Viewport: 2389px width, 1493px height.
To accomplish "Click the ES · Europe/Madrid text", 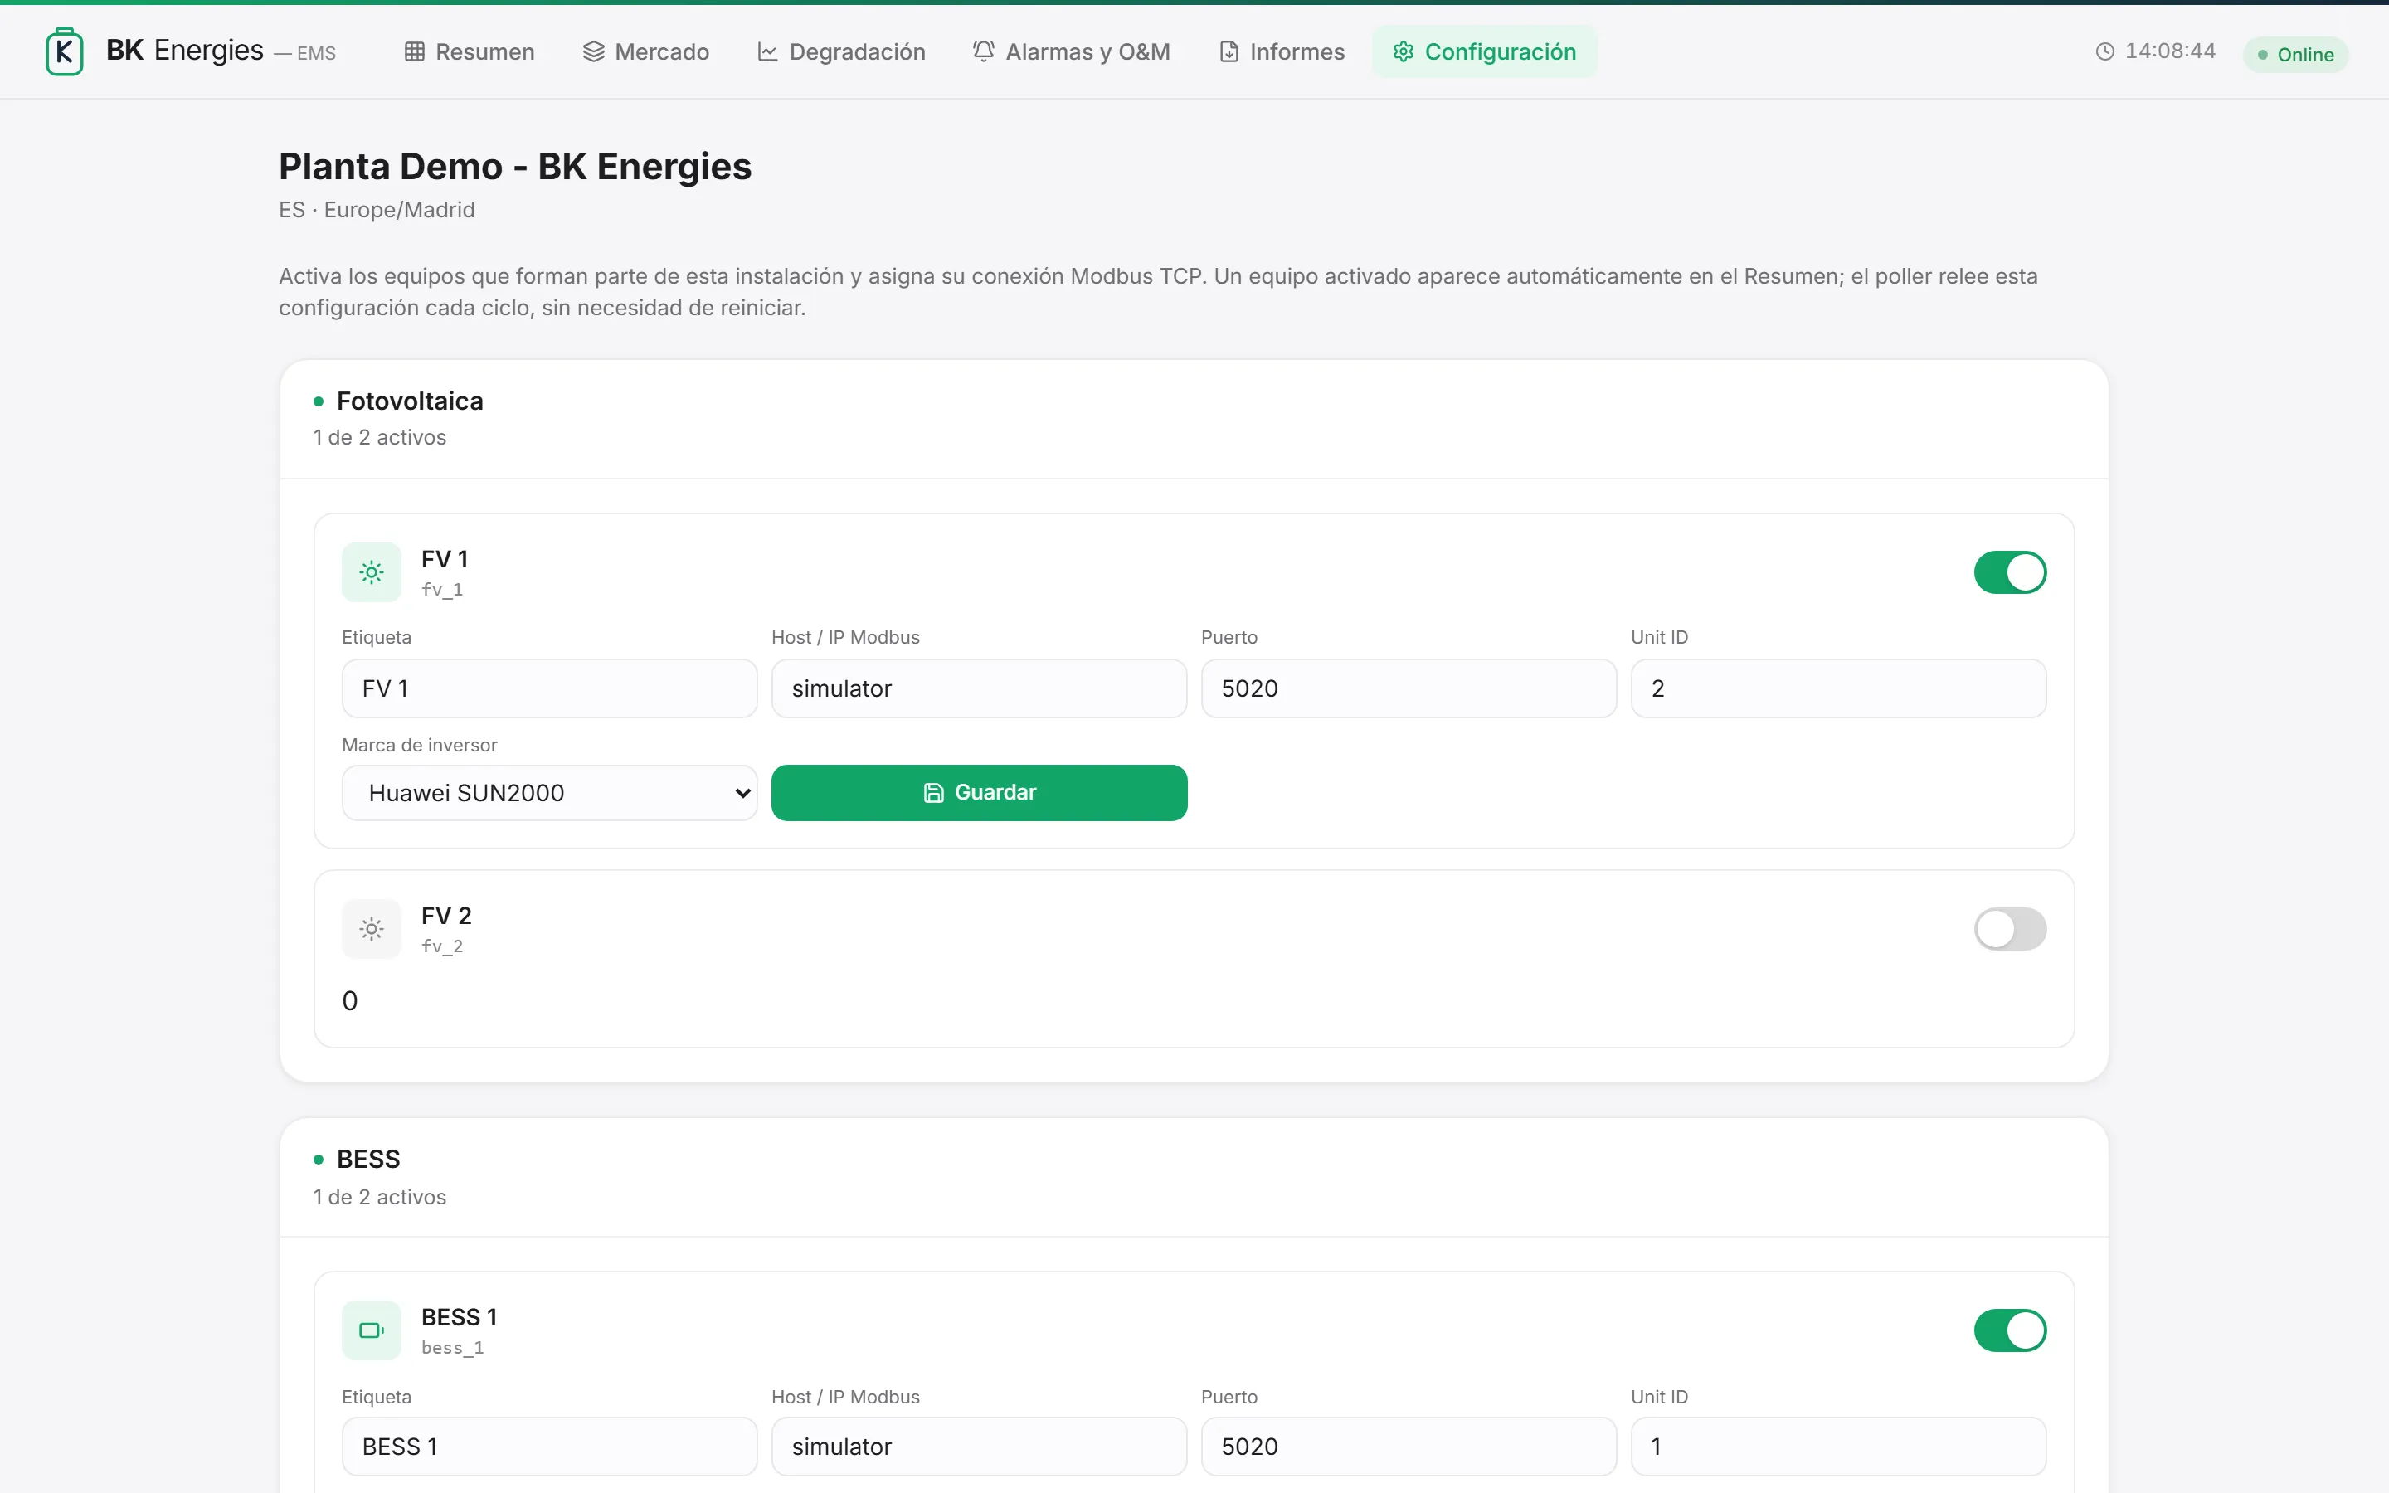I will click(377, 211).
